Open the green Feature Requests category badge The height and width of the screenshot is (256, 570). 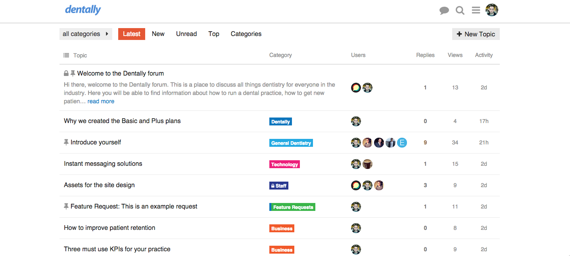(292, 207)
